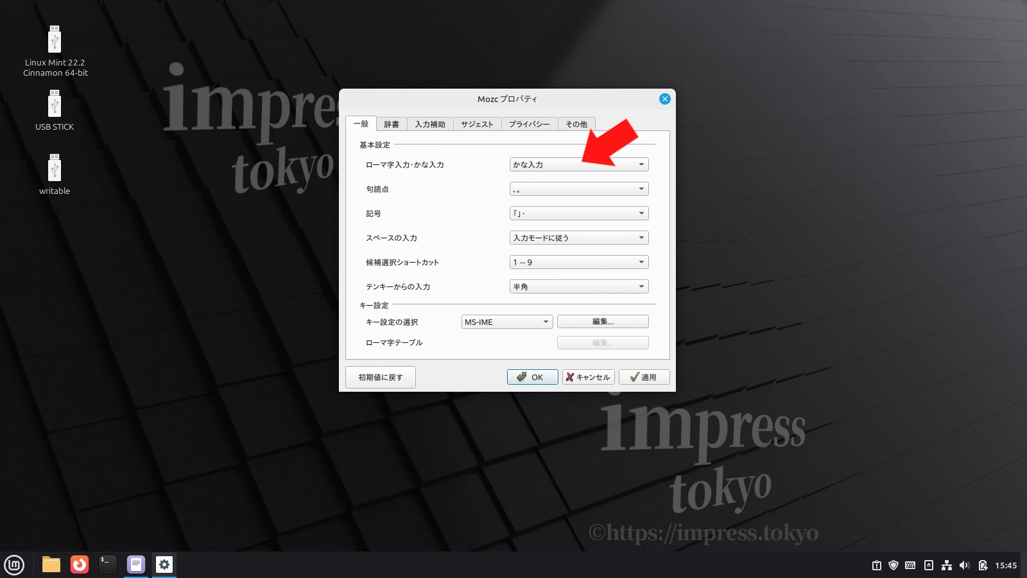The height and width of the screenshot is (578, 1027).
Task: Open the 15:45 clock calendar
Action: 1006,566
